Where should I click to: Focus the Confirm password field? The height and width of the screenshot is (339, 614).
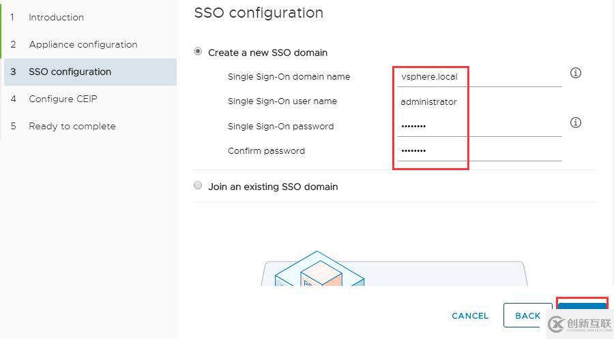480,150
